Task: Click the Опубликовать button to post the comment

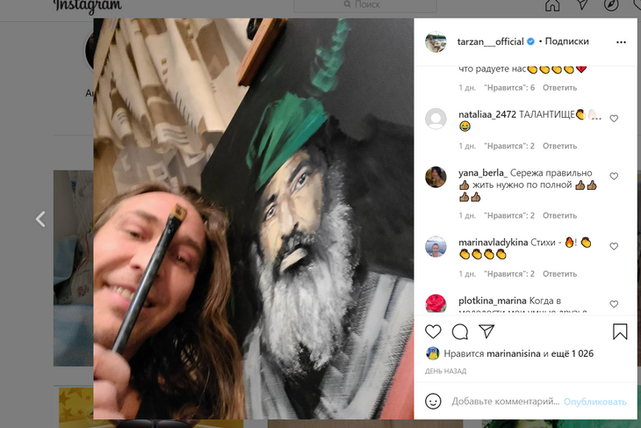Action: (x=595, y=402)
